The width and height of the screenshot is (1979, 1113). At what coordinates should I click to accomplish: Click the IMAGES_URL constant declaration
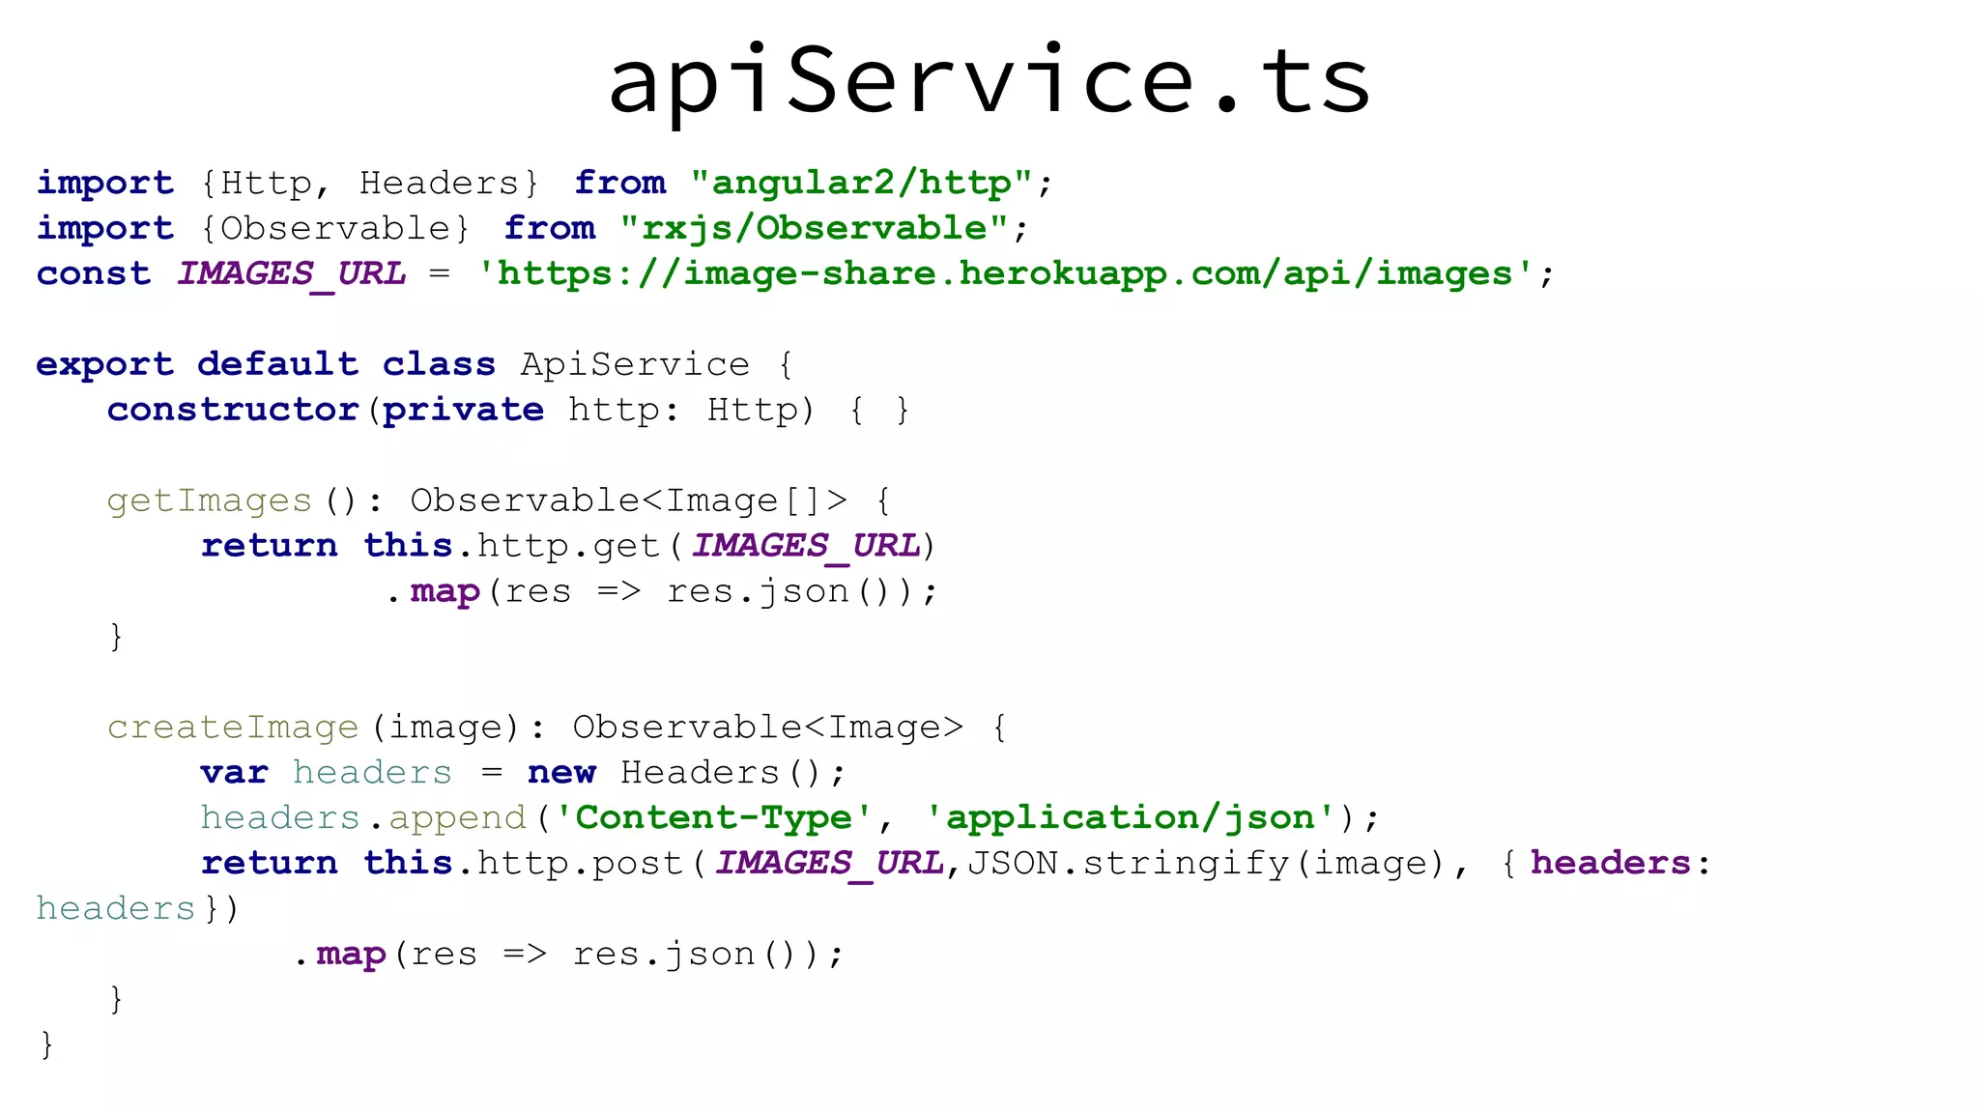point(291,273)
